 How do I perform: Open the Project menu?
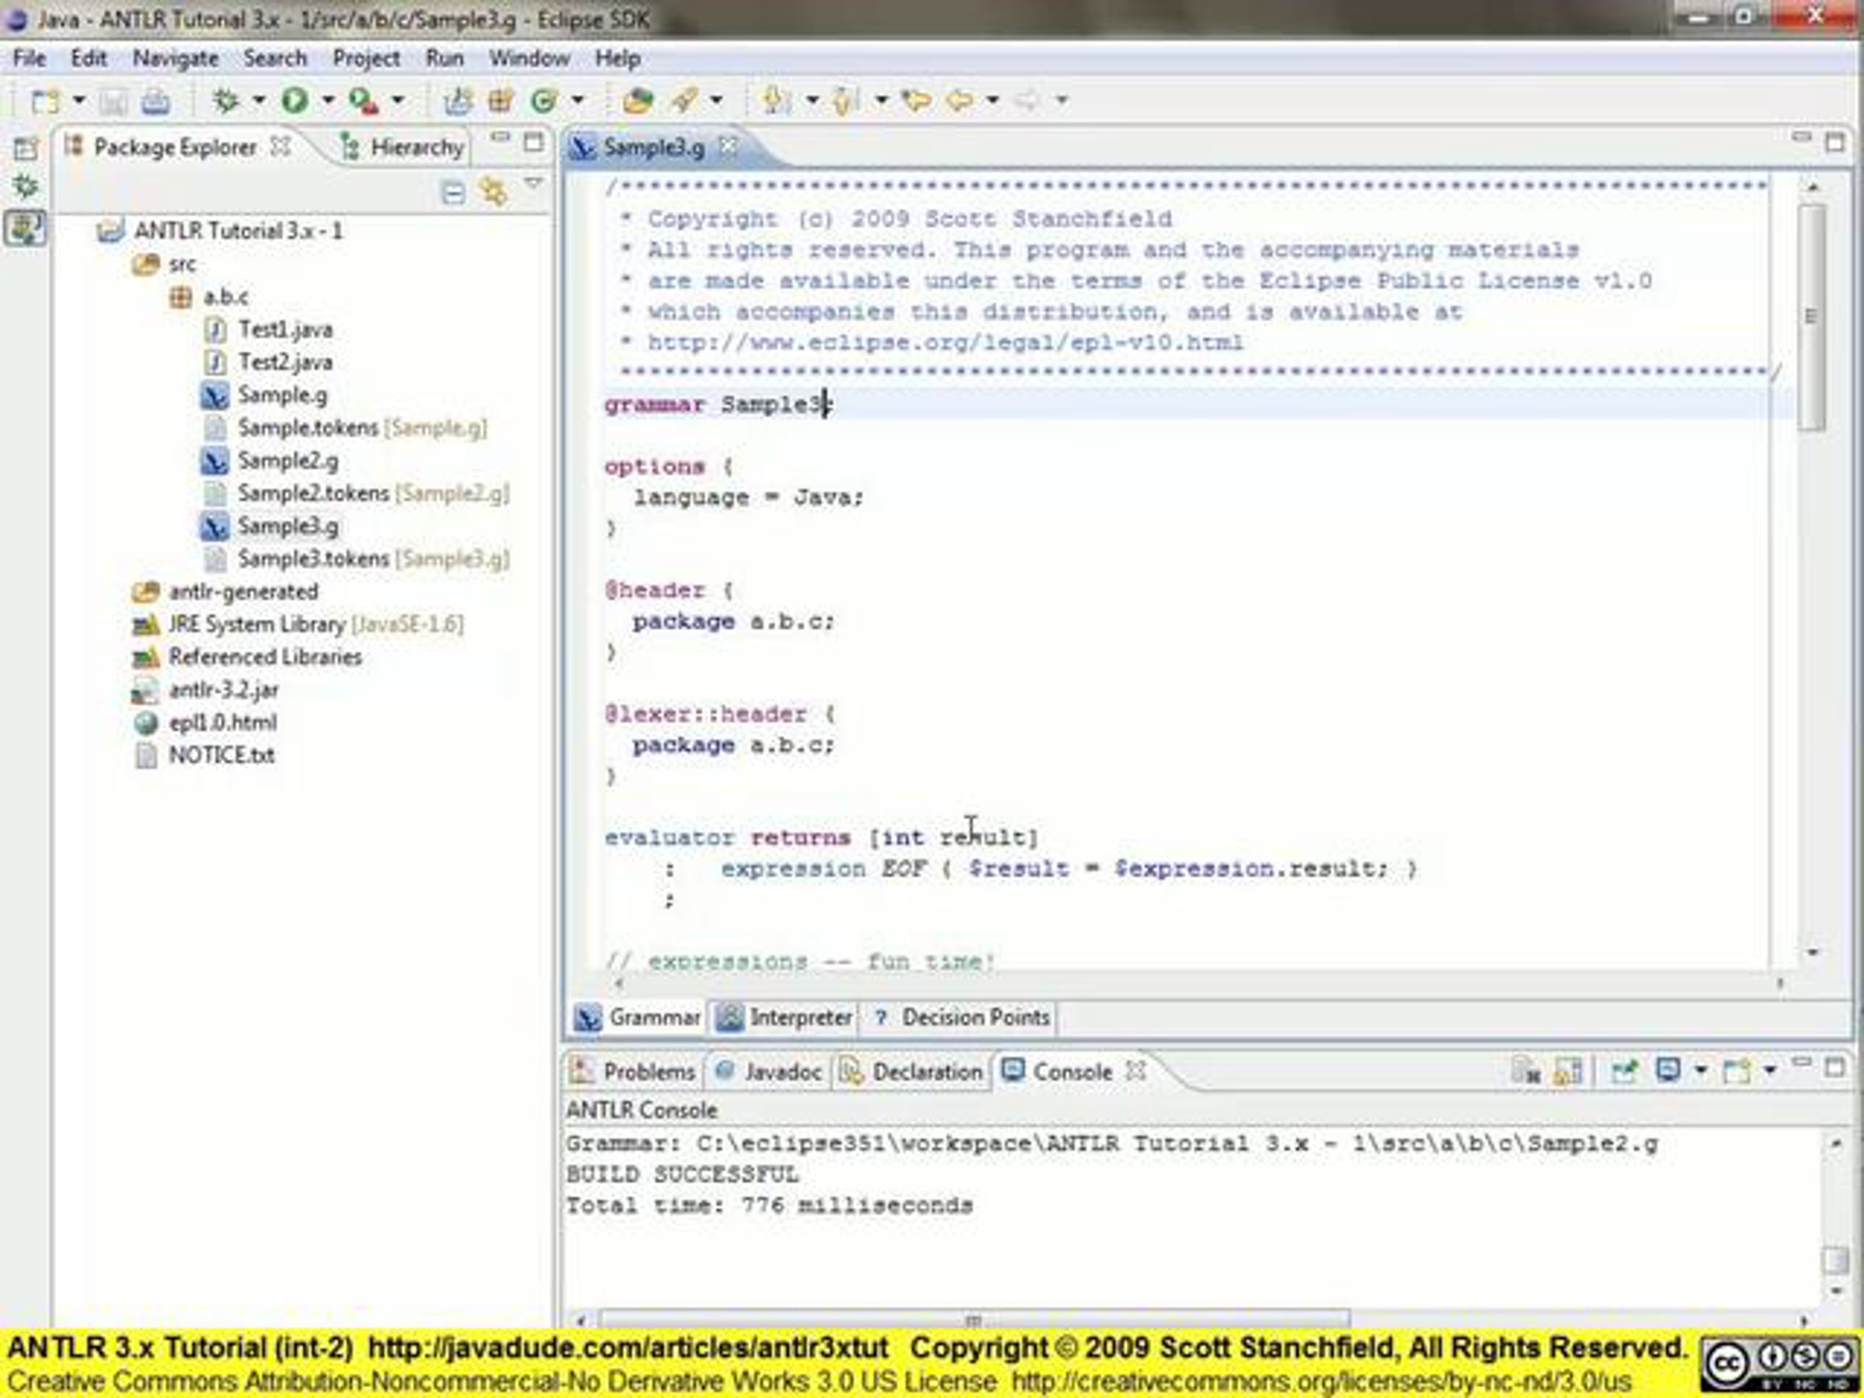click(x=366, y=58)
